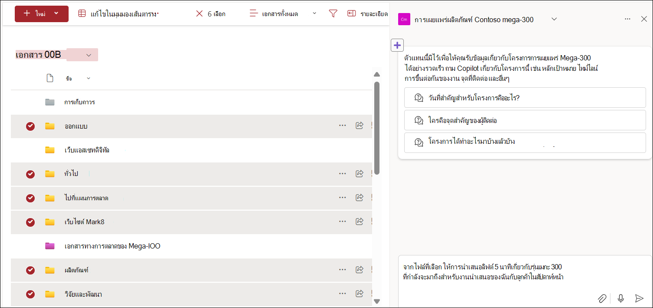Click the 6 เลือก selected label
Screen dimensions: 653x308
216,14
